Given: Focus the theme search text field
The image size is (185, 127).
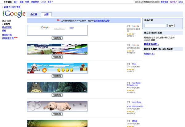Looking at the screenshot, I should coord(155,26).
